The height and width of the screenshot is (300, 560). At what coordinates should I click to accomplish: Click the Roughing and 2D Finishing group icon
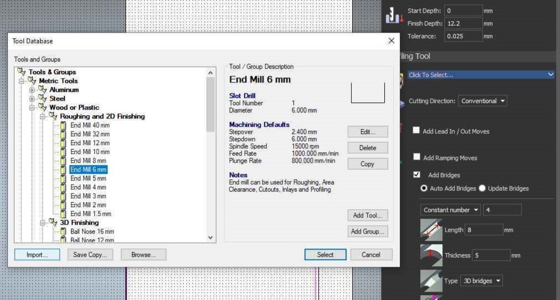(x=53, y=116)
